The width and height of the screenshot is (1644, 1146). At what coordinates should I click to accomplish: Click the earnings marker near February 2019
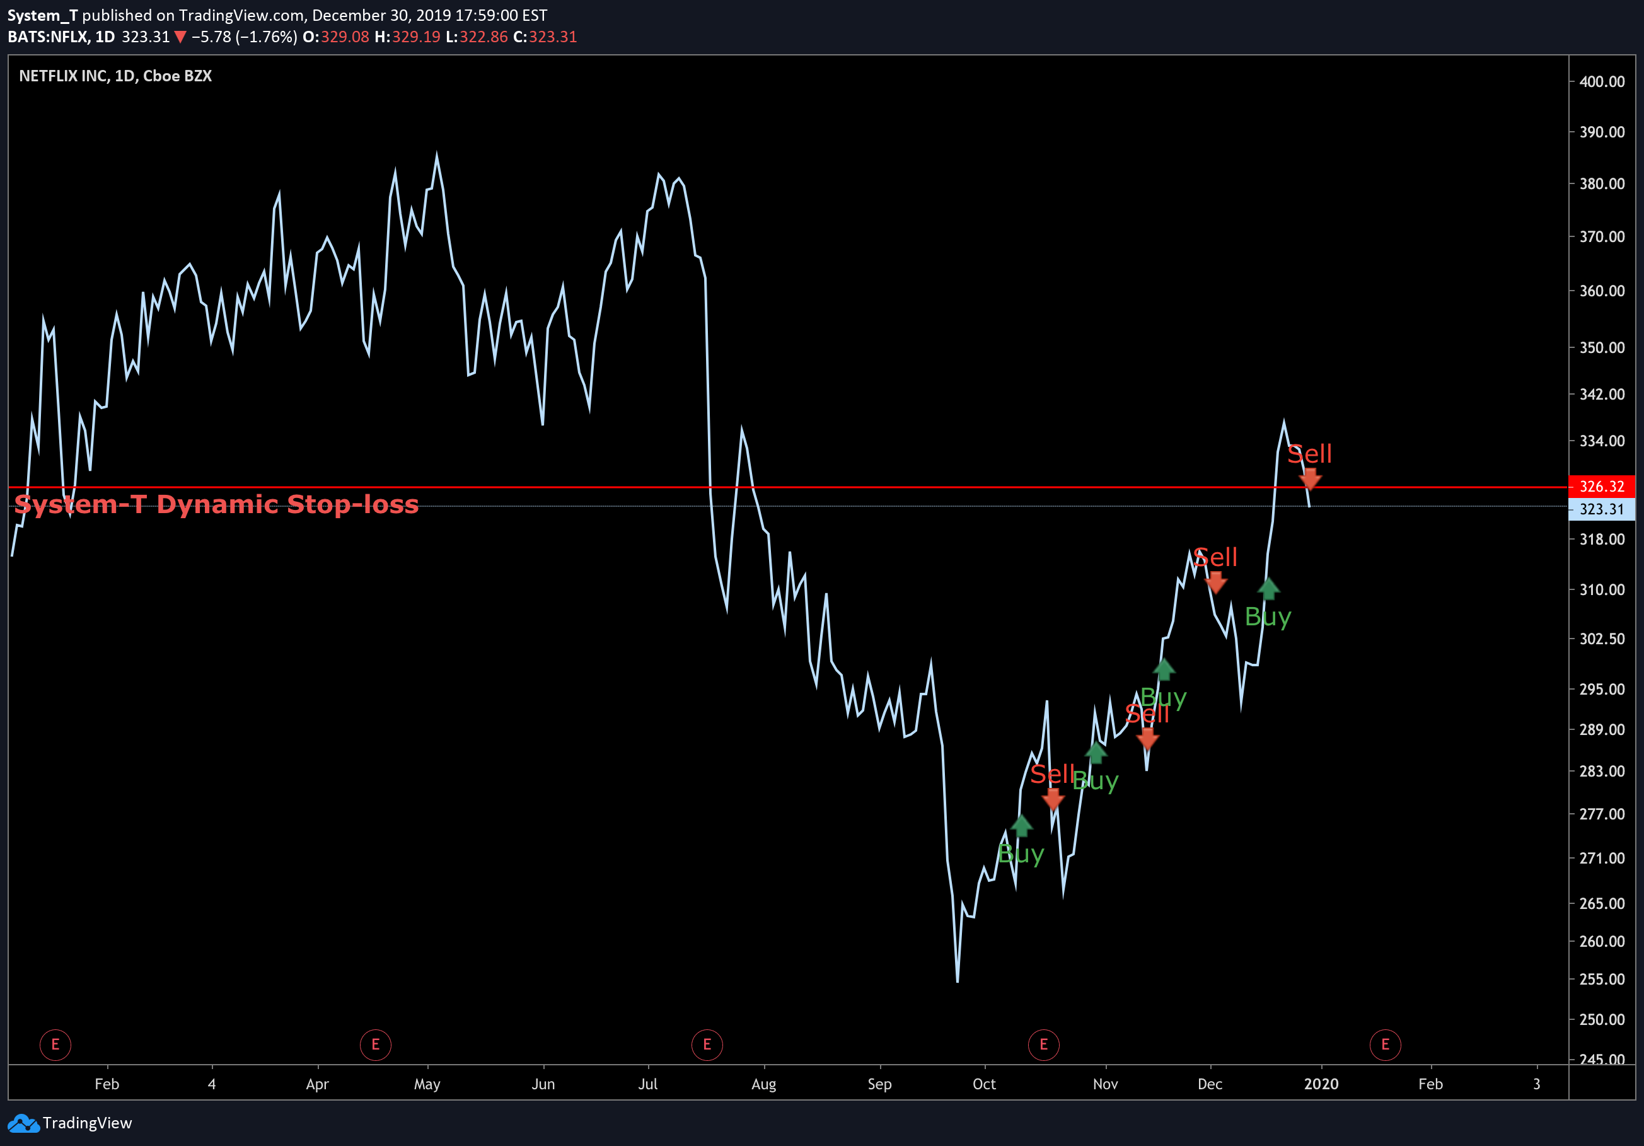(55, 1045)
